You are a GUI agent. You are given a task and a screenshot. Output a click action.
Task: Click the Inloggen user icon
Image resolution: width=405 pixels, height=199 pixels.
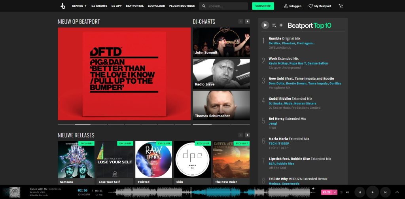tap(286, 6)
